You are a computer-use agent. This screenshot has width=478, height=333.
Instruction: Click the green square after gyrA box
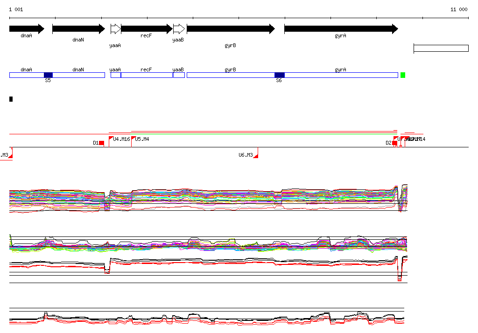point(403,75)
